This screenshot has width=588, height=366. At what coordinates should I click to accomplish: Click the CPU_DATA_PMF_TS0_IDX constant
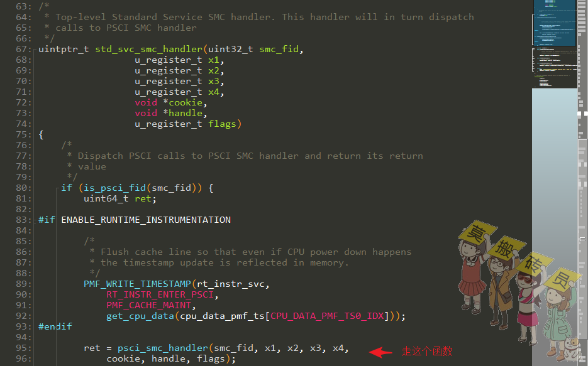[x=327, y=316]
